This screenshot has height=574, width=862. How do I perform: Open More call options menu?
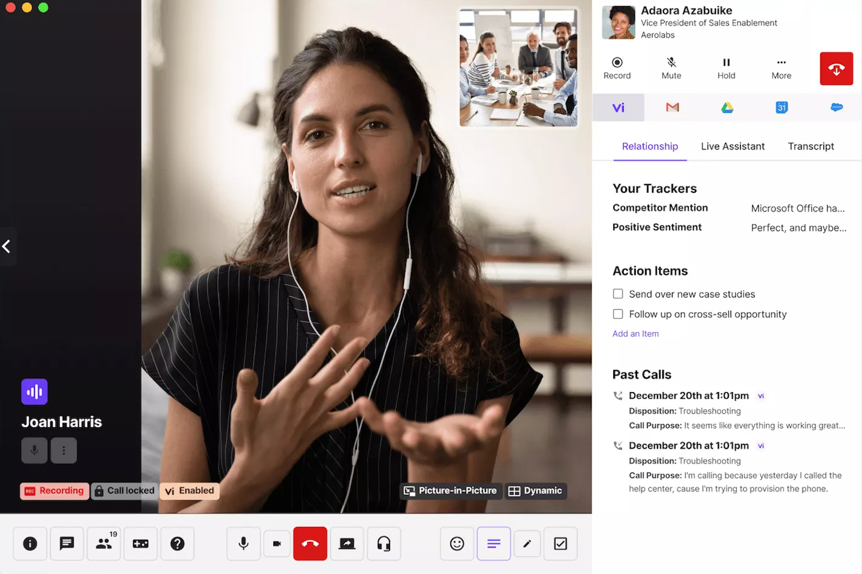click(781, 68)
